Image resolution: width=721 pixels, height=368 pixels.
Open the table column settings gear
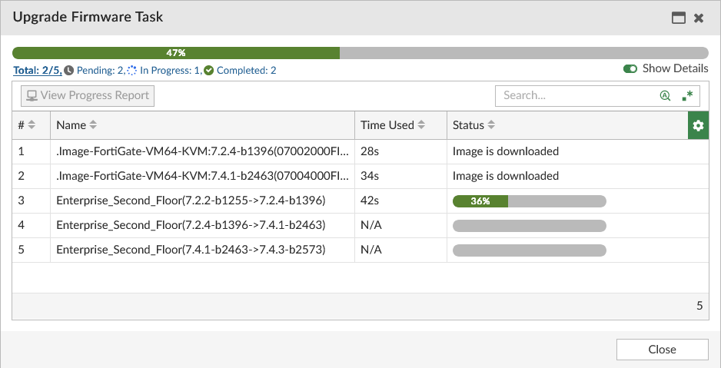pyautogui.click(x=698, y=125)
